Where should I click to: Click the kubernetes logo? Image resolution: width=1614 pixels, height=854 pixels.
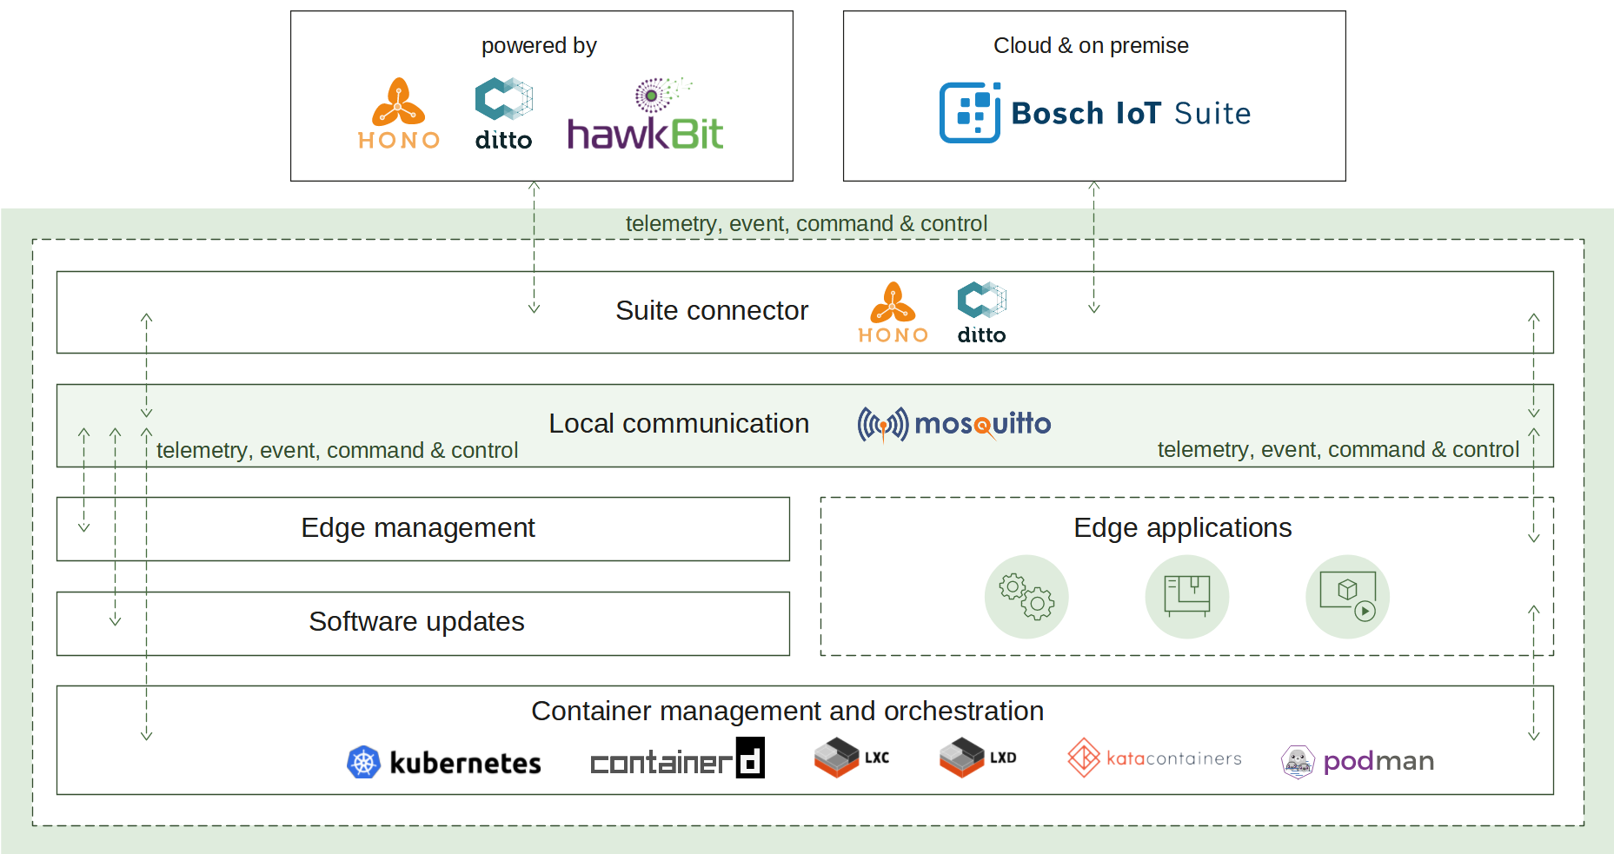444,762
